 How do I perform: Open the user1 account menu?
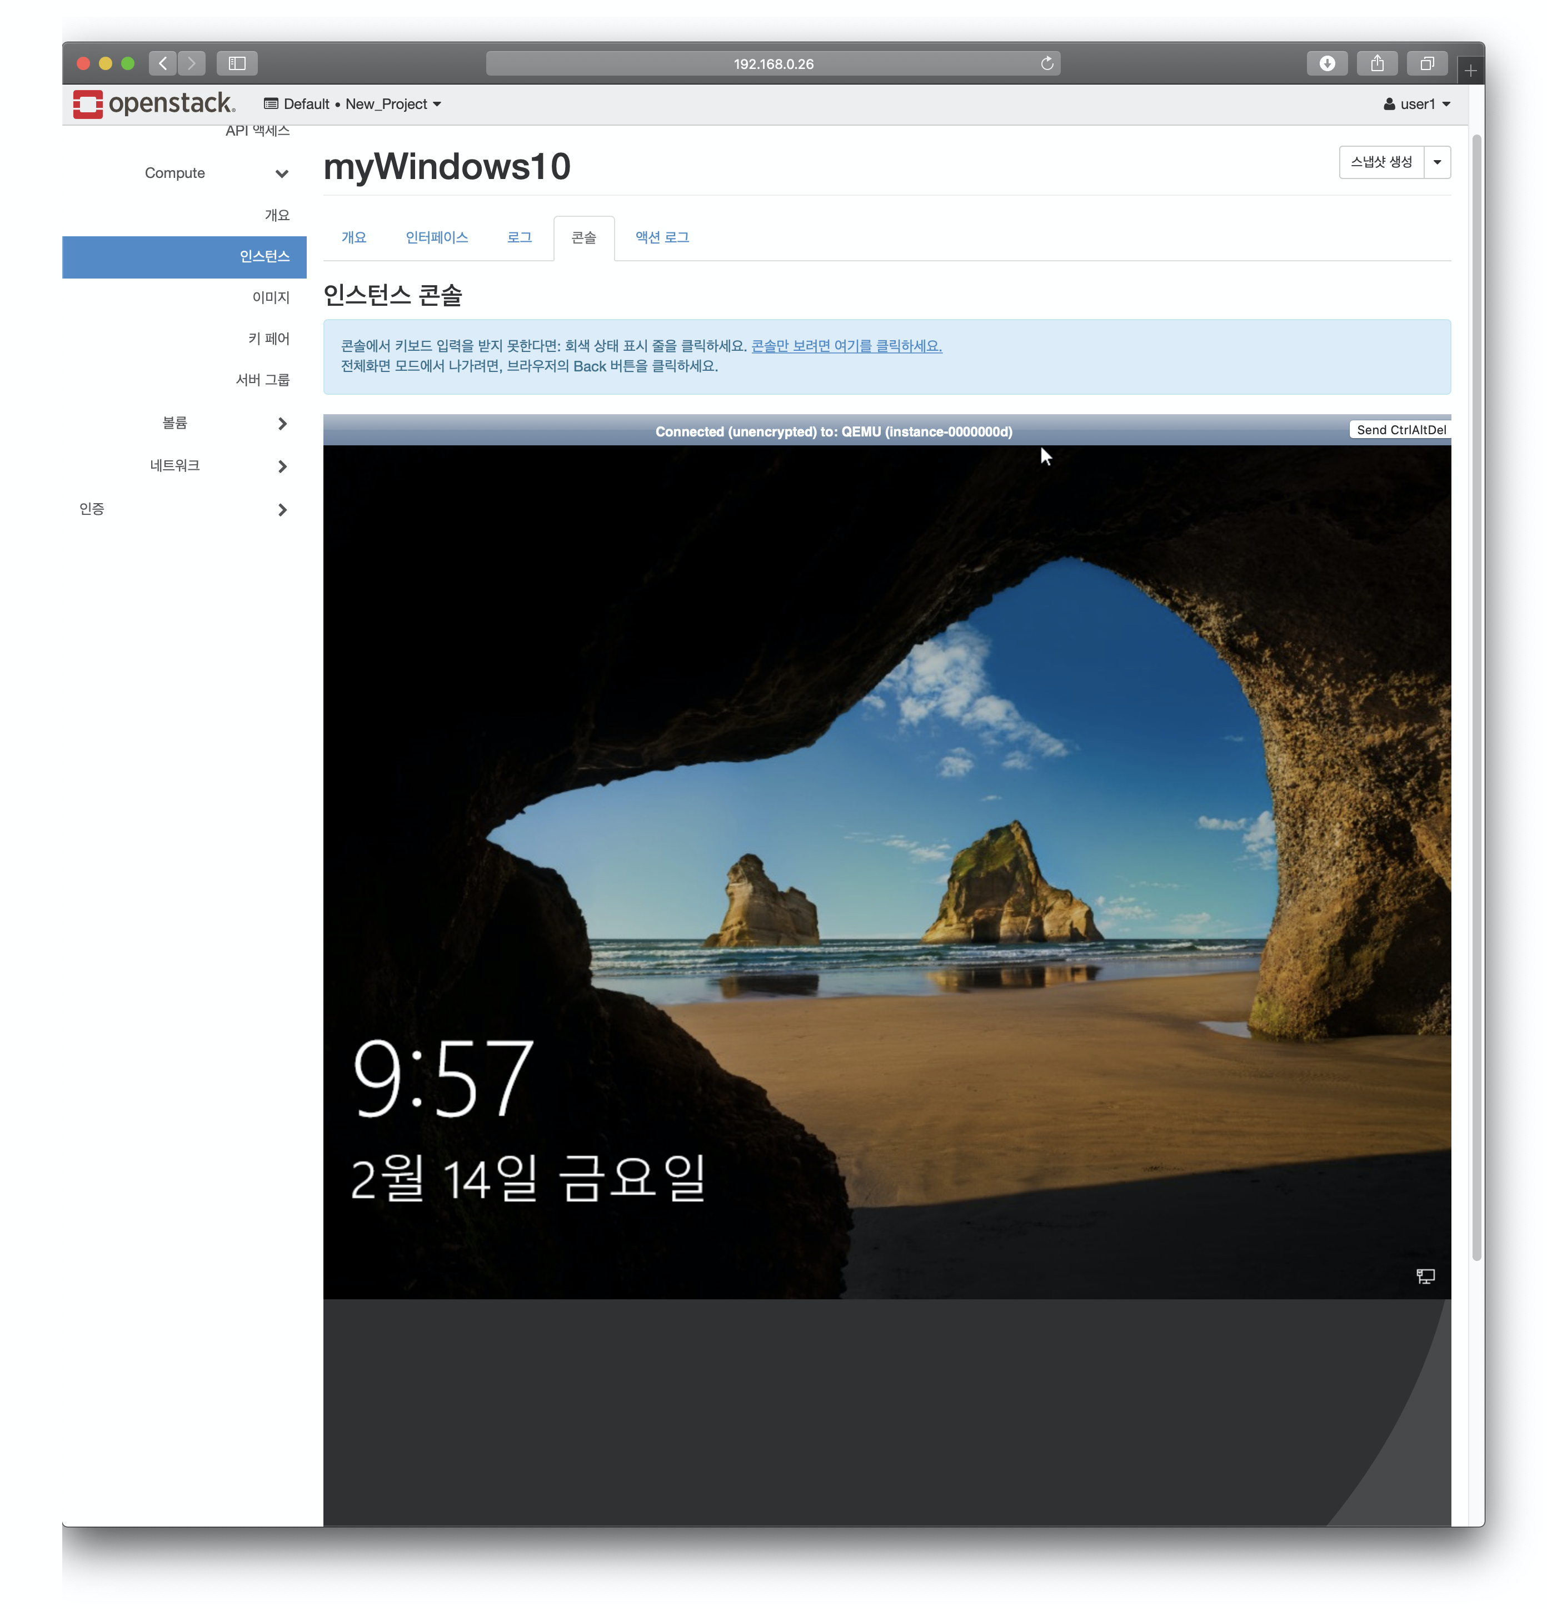[1416, 105]
